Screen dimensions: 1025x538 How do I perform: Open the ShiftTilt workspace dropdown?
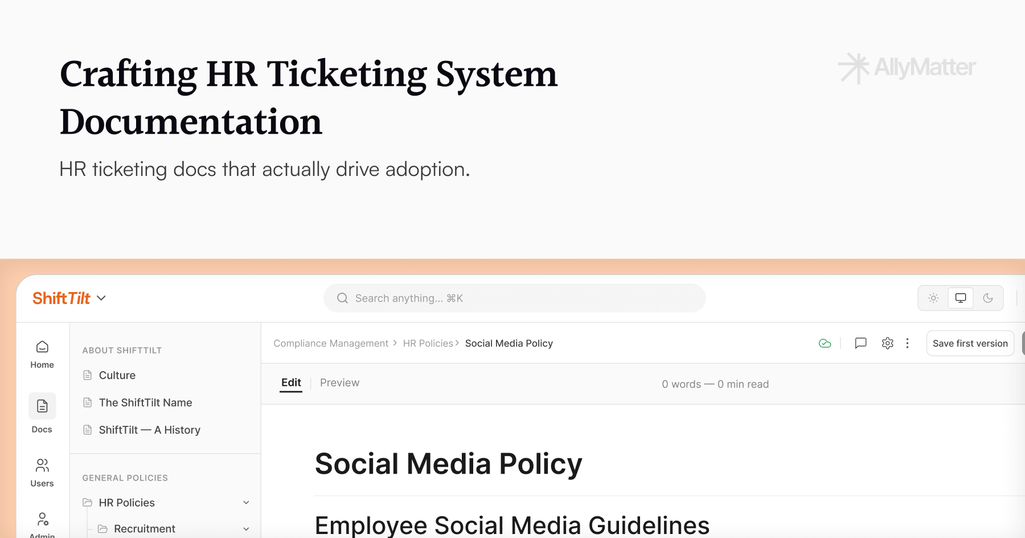tap(101, 298)
